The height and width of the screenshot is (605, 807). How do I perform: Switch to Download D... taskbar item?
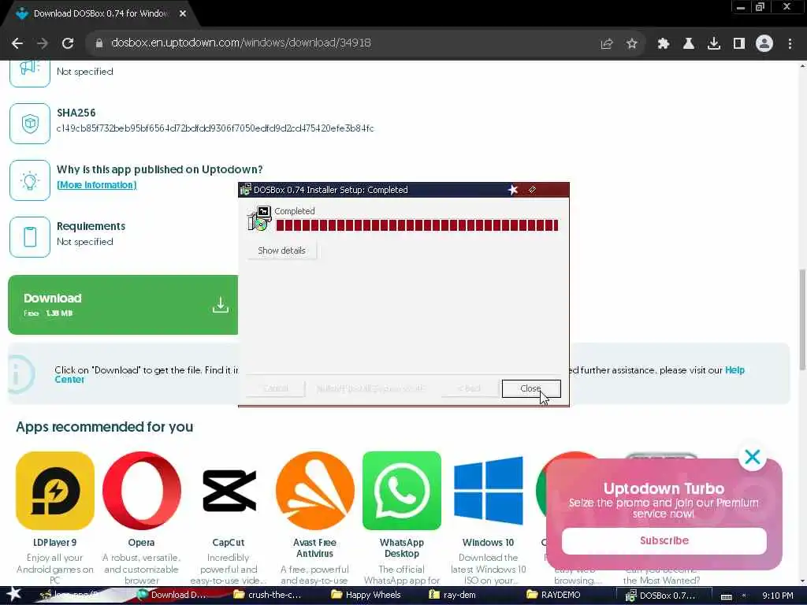173,595
